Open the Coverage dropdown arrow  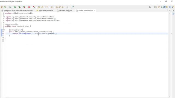[22, 7]
